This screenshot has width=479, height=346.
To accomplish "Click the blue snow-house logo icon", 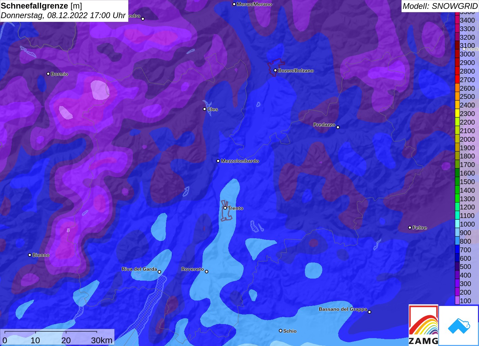I will [x=459, y=326].
